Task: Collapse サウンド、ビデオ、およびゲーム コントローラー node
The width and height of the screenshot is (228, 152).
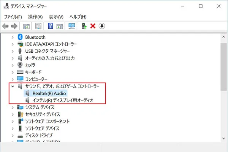Action: 13,86
